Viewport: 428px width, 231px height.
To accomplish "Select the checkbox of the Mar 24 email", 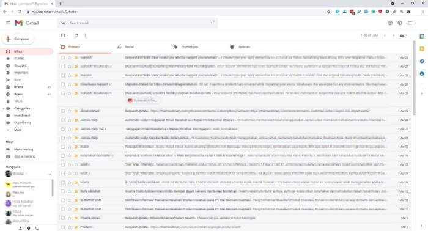I will tap(63, 111).
